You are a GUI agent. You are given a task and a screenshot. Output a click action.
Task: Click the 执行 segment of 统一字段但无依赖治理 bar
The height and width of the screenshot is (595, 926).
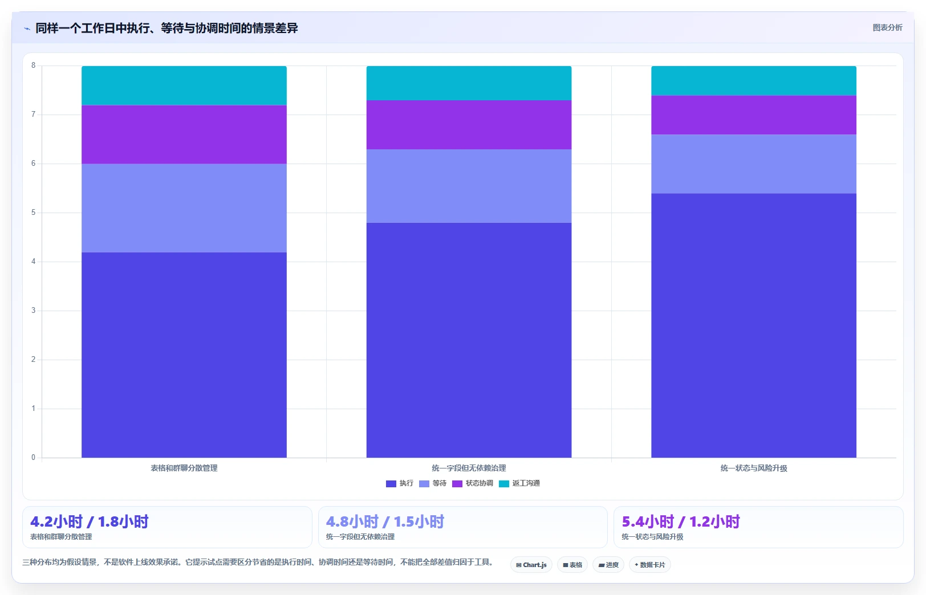469,340
